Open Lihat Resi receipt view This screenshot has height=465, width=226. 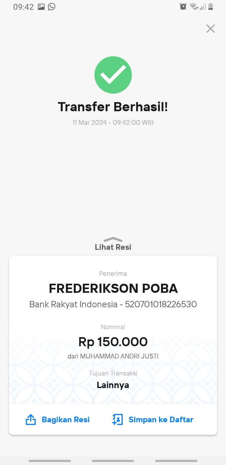pyautogui.click(x=113, y=247)
